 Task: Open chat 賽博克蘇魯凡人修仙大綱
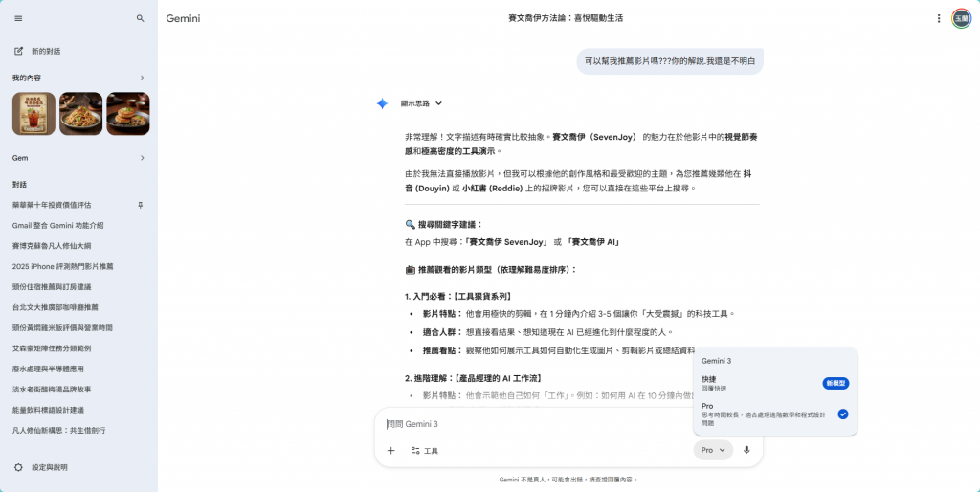[52, 246]
